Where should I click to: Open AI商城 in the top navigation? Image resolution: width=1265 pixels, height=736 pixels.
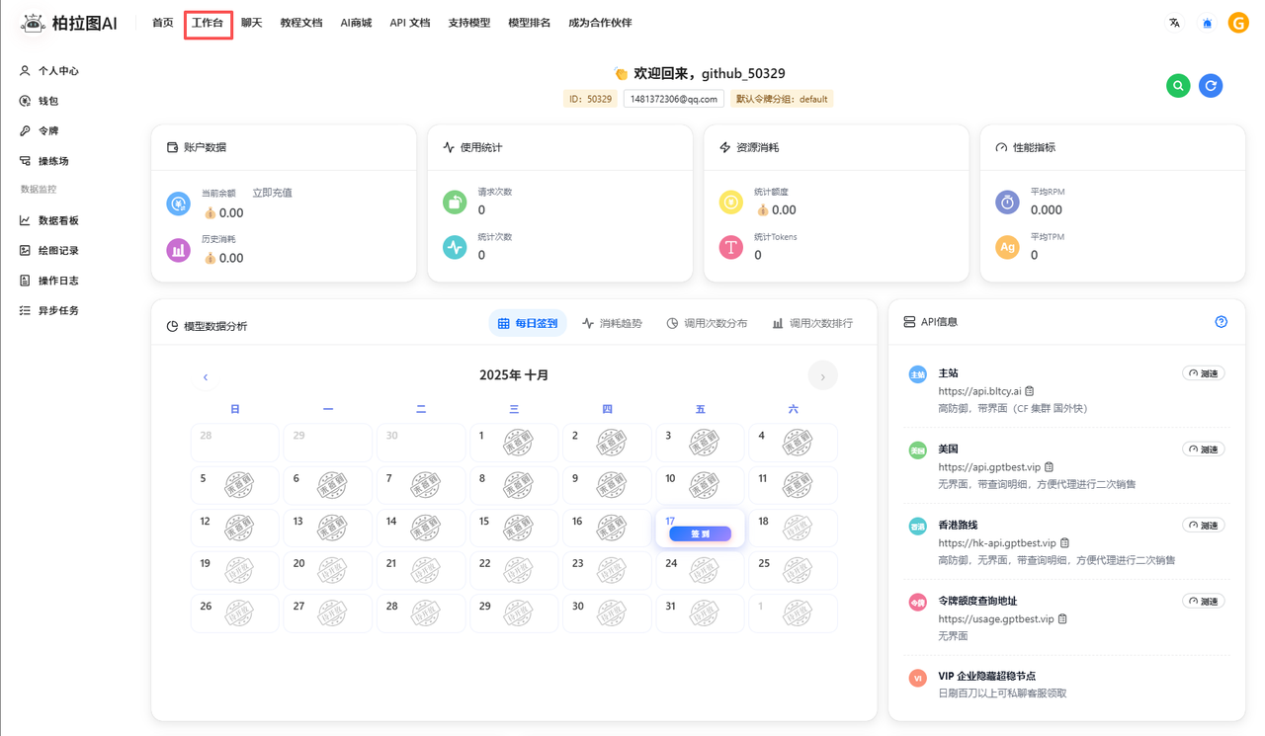(x=356, y=23)
